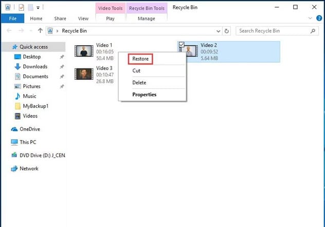Open OneDrive in the navigation pane

[x=30, y=129]
